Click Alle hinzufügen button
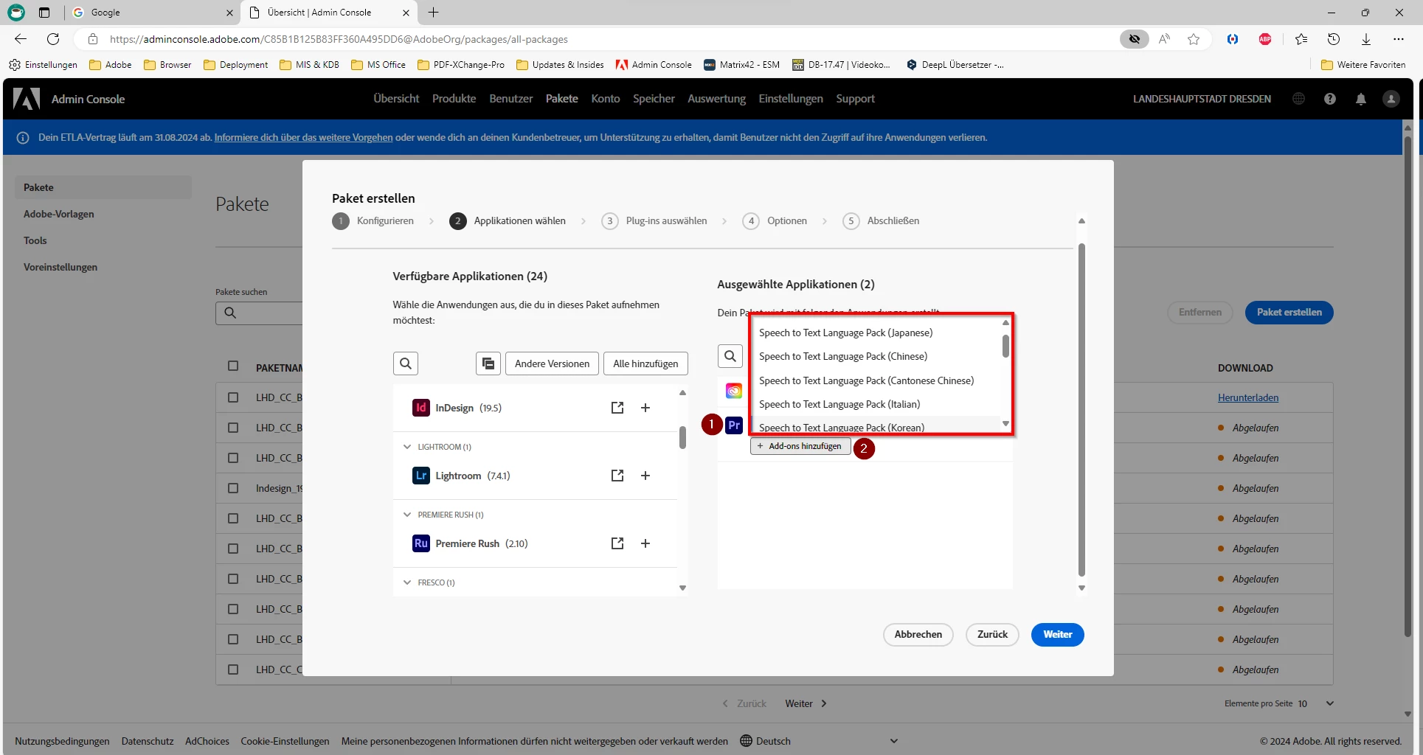Screen dimensions: 1423x755 [x=645, y=363]
